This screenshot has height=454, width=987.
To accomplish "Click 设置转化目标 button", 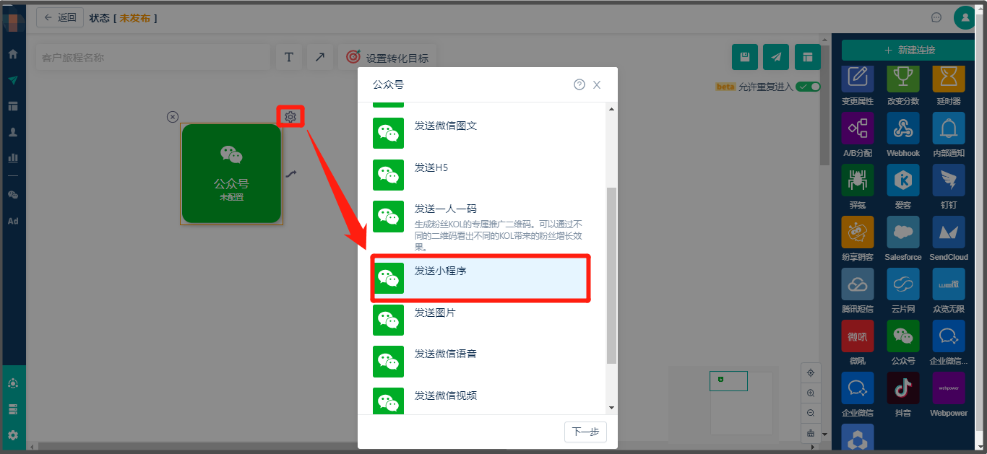I will (x=387, y=58).
